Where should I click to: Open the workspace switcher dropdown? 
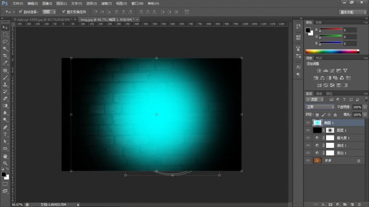[353, 12]
